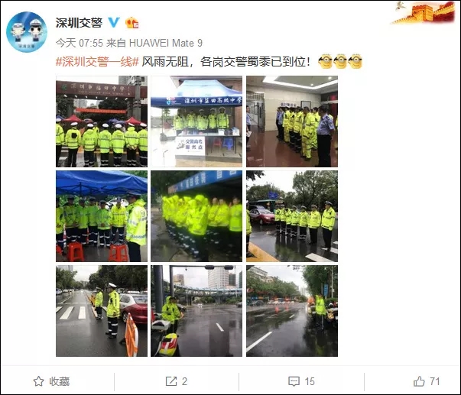Click the blue verified V badge
Screen dimensions: 461x395
(114, 22)
